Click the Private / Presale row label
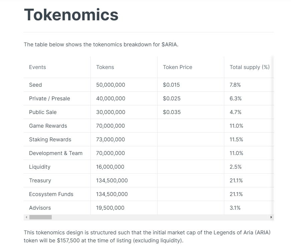Viewport: 291px width, 246px height. click(49, 98)
